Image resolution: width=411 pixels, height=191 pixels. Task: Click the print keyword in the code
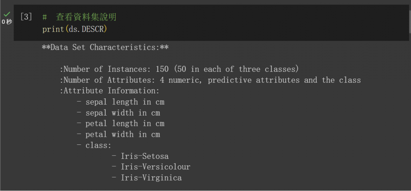click(x=53, y=30)
